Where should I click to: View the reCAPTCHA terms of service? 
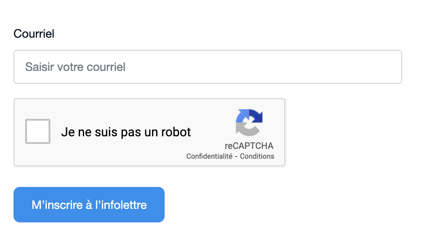point(257,156)
